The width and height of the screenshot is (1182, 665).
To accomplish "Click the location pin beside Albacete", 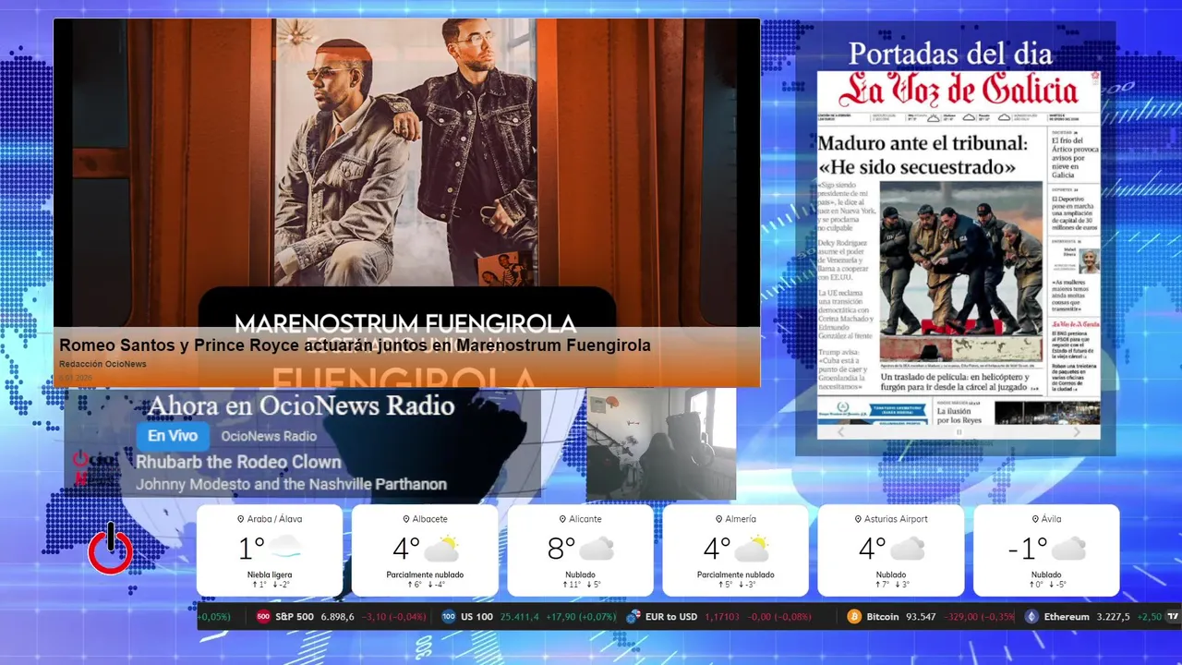I will point(405,519).
